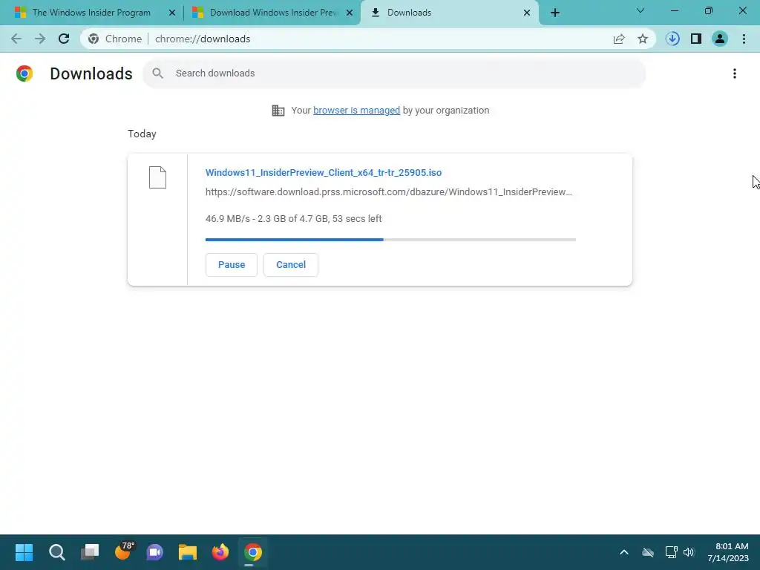Open the new tab plus button
The width and height of the screenshot is (760, 570).
click(x=555, y=13)
